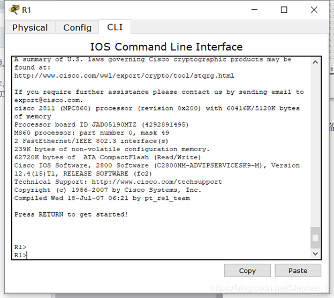This screenshot has height=298, width=334.
Task: Click the 'M860 processor: part number' line
Action: pos(92,133)
